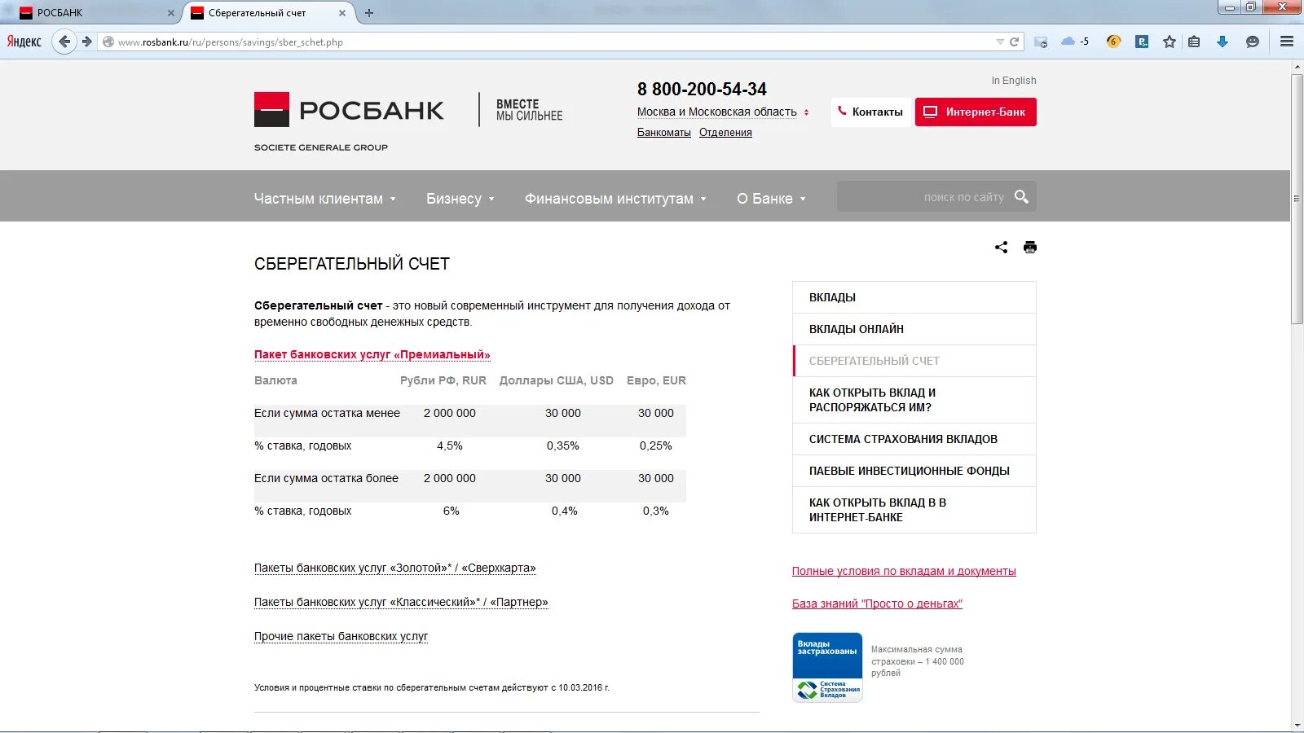
Task: Switch to the In English version
Action: tap(1014, 81)
